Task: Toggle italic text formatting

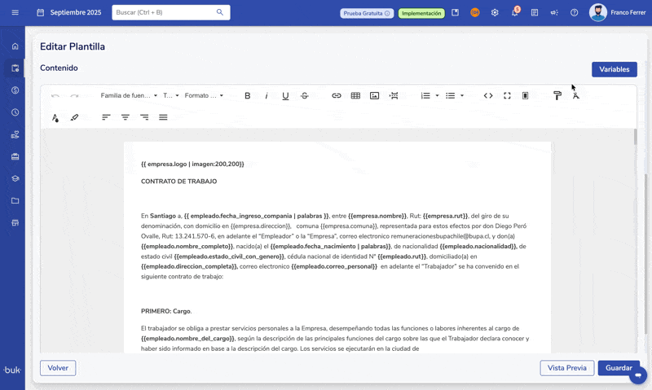Action: 267,96
